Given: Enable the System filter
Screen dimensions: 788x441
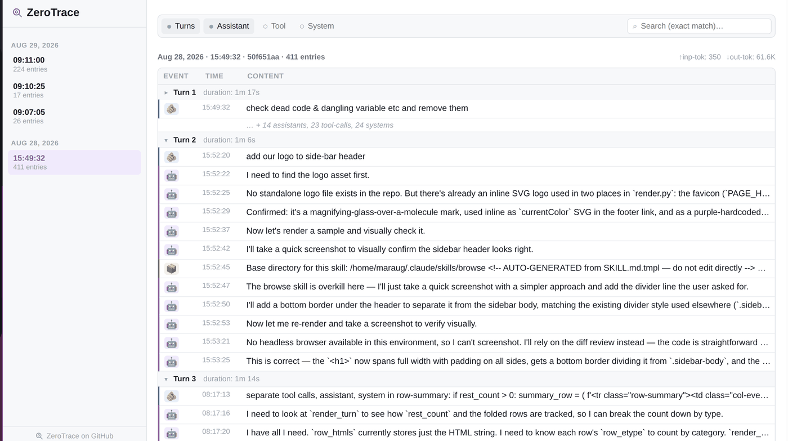Looking at the screenshot, I should (x=317, y=26).
